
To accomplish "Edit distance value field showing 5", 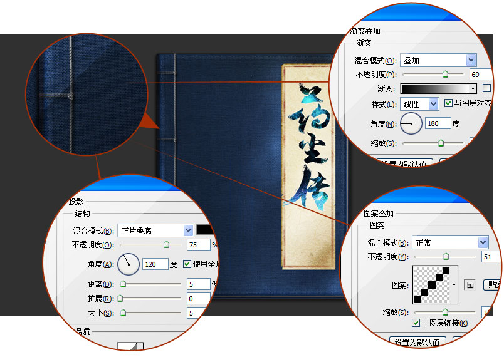I will pos(198,284).
